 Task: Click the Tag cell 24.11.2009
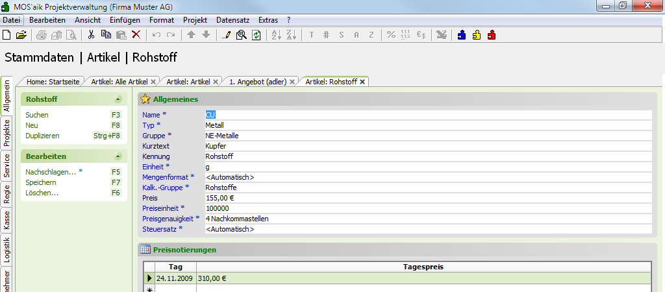click(175, 278)
